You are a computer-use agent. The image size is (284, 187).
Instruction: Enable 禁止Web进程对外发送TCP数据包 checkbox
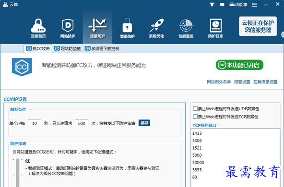click(195, 117)
